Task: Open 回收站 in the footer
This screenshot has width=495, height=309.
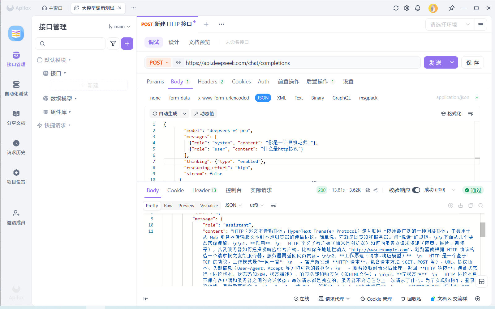Action: pos(411,299)
